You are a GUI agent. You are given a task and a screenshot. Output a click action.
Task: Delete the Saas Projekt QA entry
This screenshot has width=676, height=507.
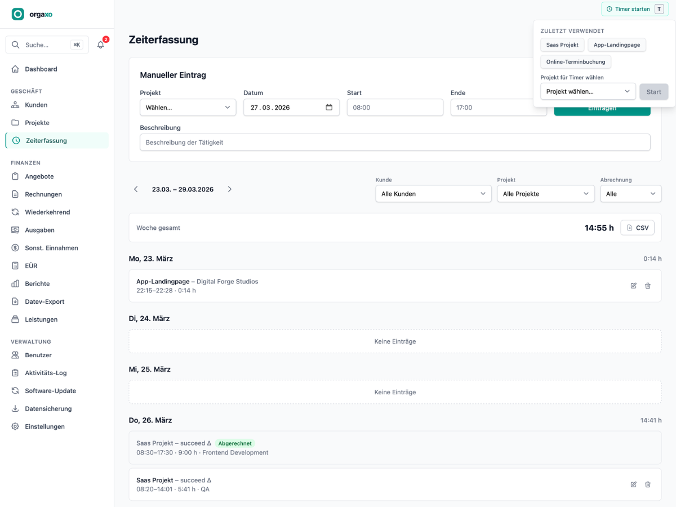[x=648, y=484]
